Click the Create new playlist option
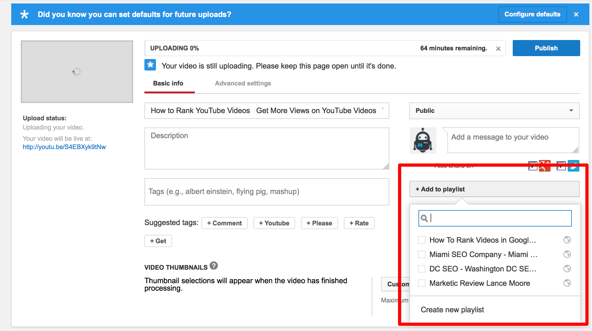The image size is (592, 331). pos(452,309)
